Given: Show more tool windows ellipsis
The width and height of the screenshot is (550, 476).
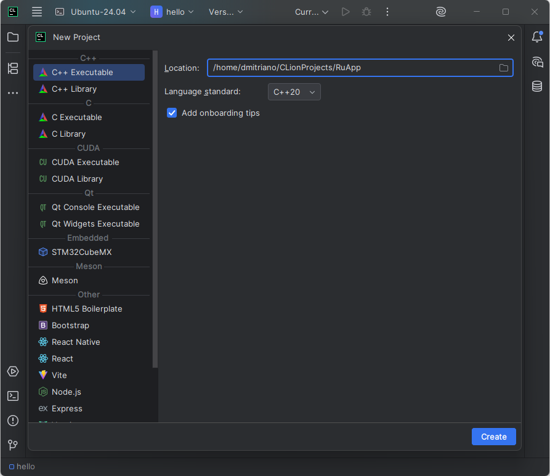Looking at the screenshot, I should tap(13, 93).
